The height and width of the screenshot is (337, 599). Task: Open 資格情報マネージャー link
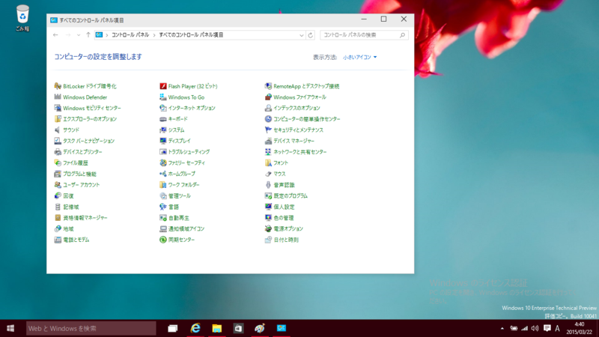85,218
